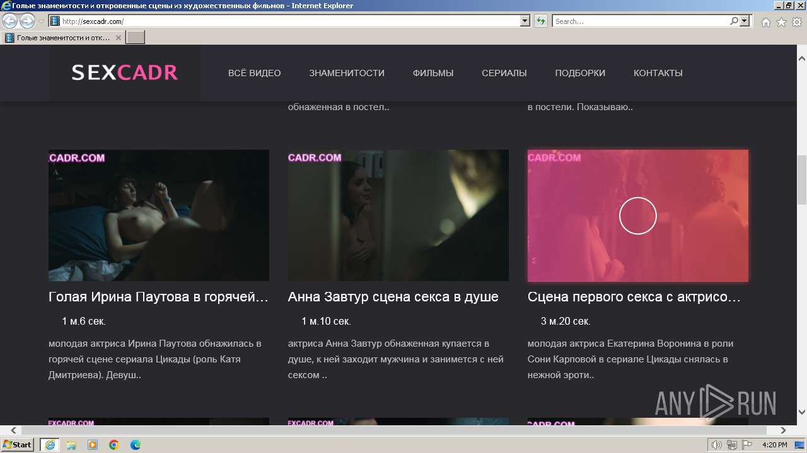Image resolution: width=807 pixels, height=453 pixels.
Task: Focus the IE Search box
Action: point(641,21)
